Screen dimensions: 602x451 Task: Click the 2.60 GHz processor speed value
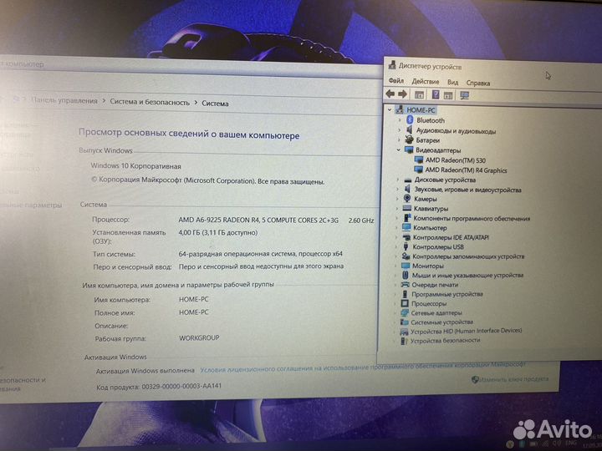point(361,220)
